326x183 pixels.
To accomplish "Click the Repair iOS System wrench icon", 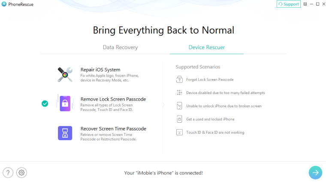I will (x=65, y=74).
